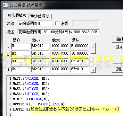Click the 参数 column header
Screen dimensions: 123x116
point(16,40)
